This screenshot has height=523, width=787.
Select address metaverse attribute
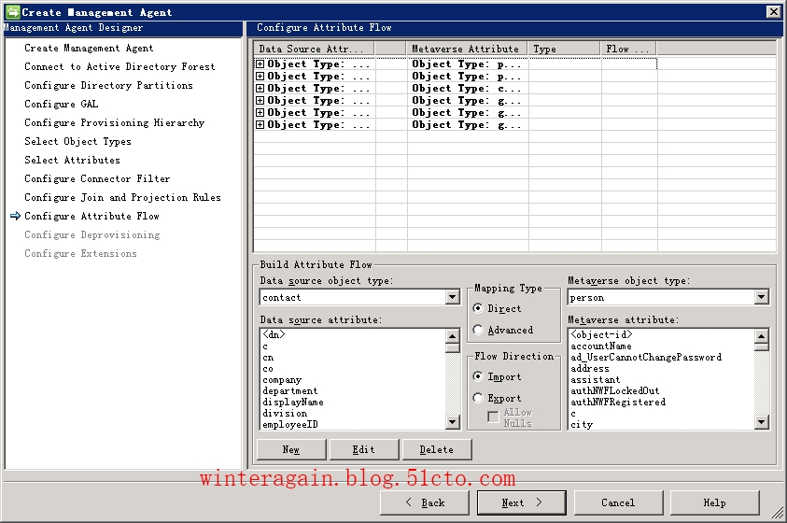pos(590,368)
